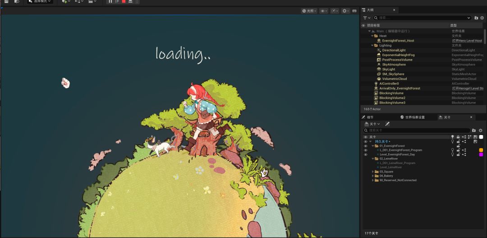Select the BlockingVolume2 actor
The width and height of the screenshot is (487, 238).
(x=392, y=98)
